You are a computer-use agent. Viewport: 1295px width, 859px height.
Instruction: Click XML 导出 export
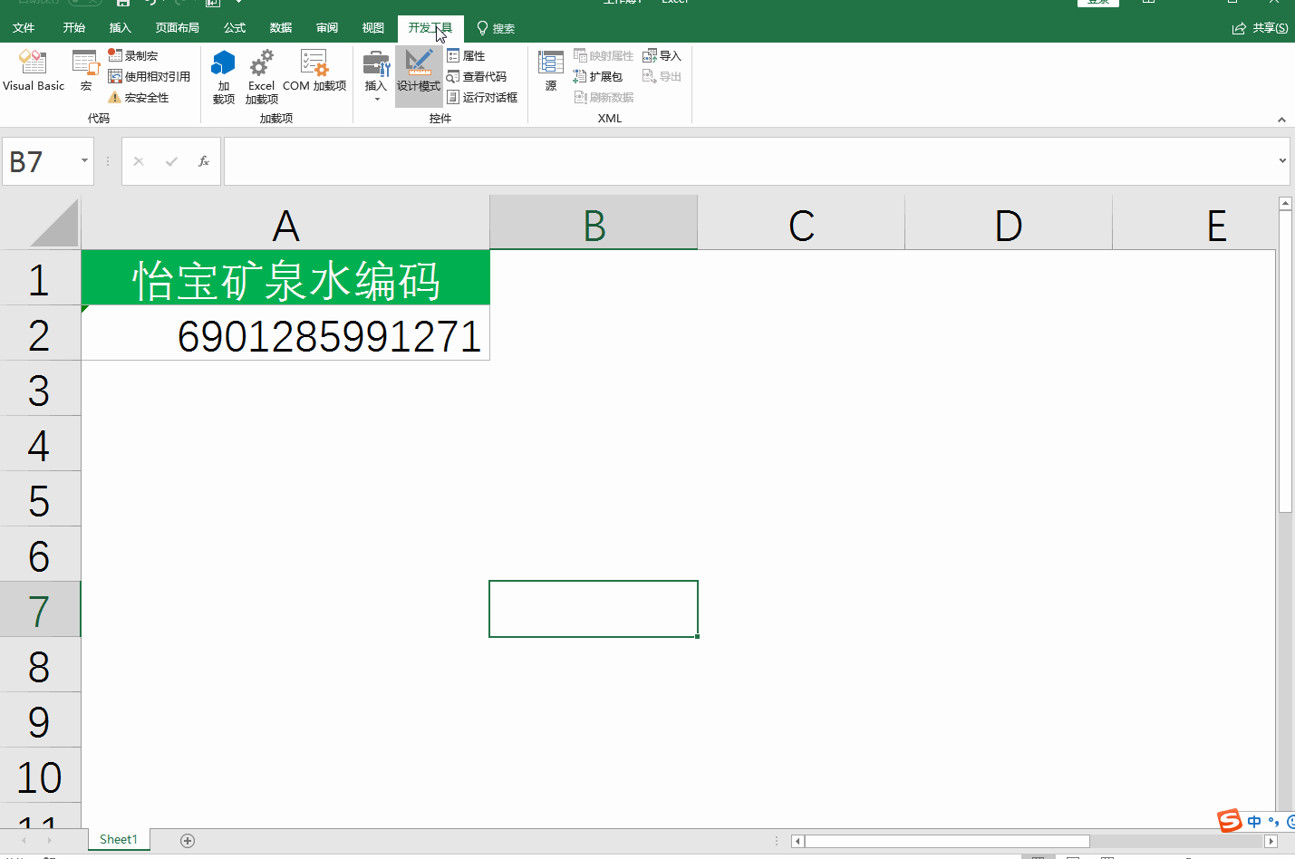[662, 76]
